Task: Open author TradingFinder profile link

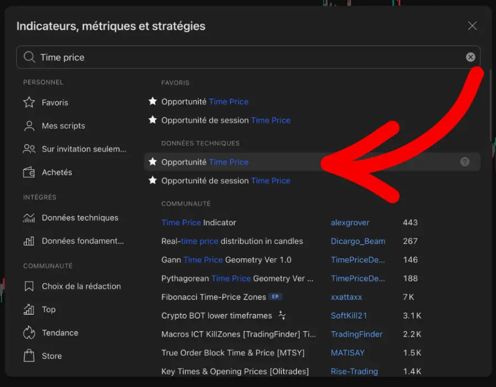Action: [357, 335]
